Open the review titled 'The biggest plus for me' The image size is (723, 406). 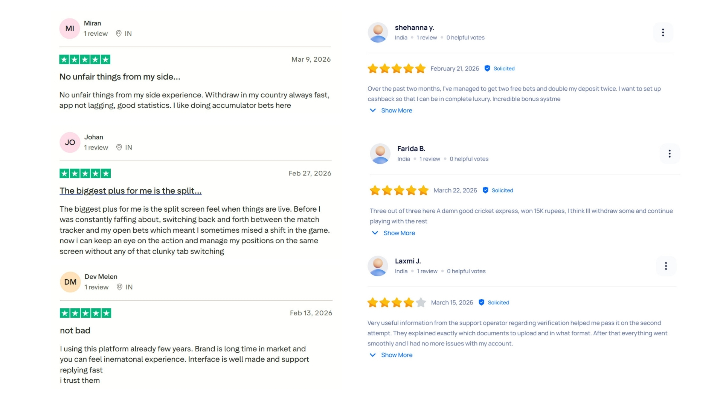130,191
